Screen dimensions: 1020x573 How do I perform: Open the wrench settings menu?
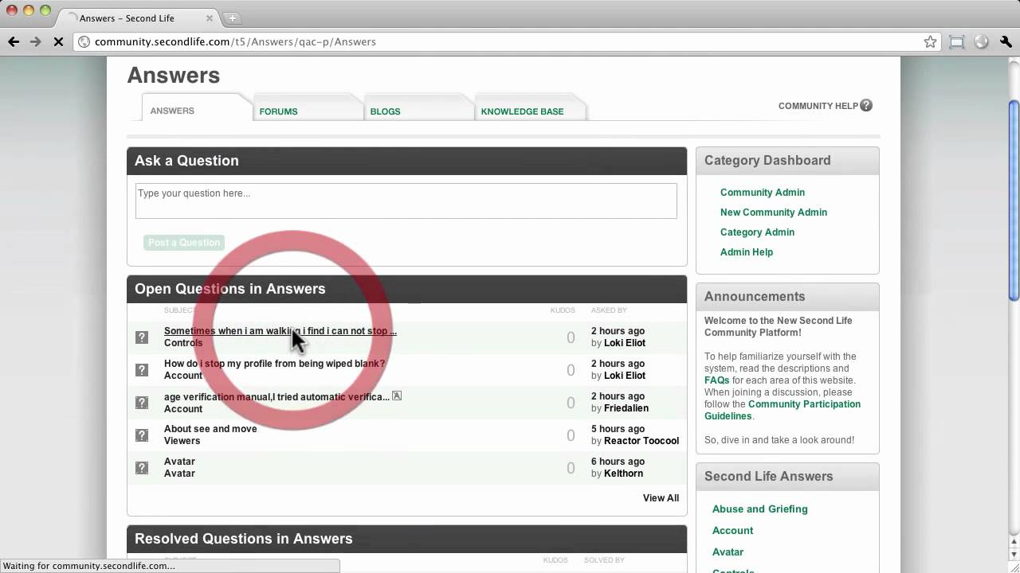click(1005, 42)
